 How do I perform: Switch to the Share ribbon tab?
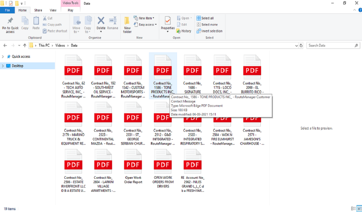click(38, 10)
